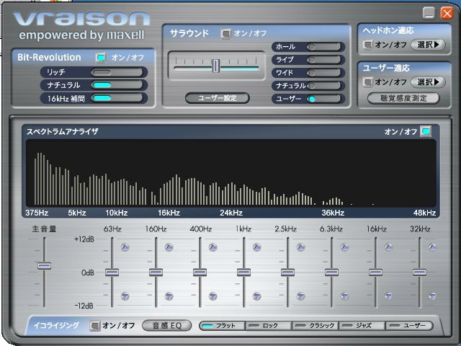This screenshot has width=461, height=346.
Task: Click the 主音量 master volume slider
Action: click(x=45, y=266)
